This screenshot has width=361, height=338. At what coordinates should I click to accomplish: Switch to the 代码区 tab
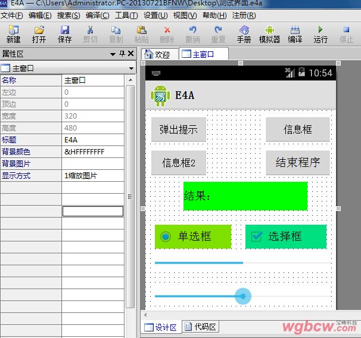point(201,327)
